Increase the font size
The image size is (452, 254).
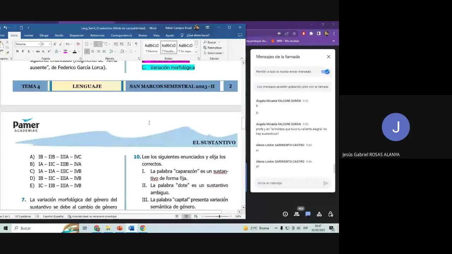55,44
